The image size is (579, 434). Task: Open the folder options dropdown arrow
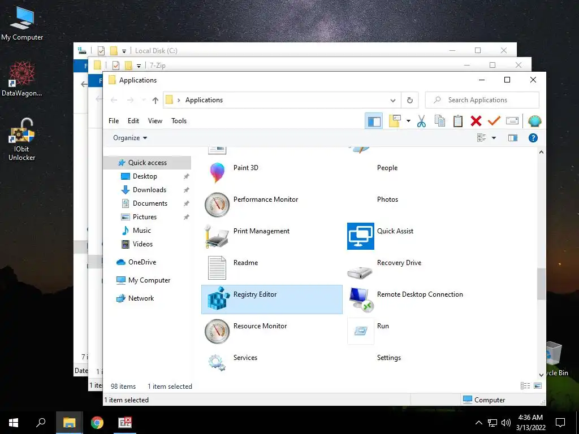coord(408,121)
